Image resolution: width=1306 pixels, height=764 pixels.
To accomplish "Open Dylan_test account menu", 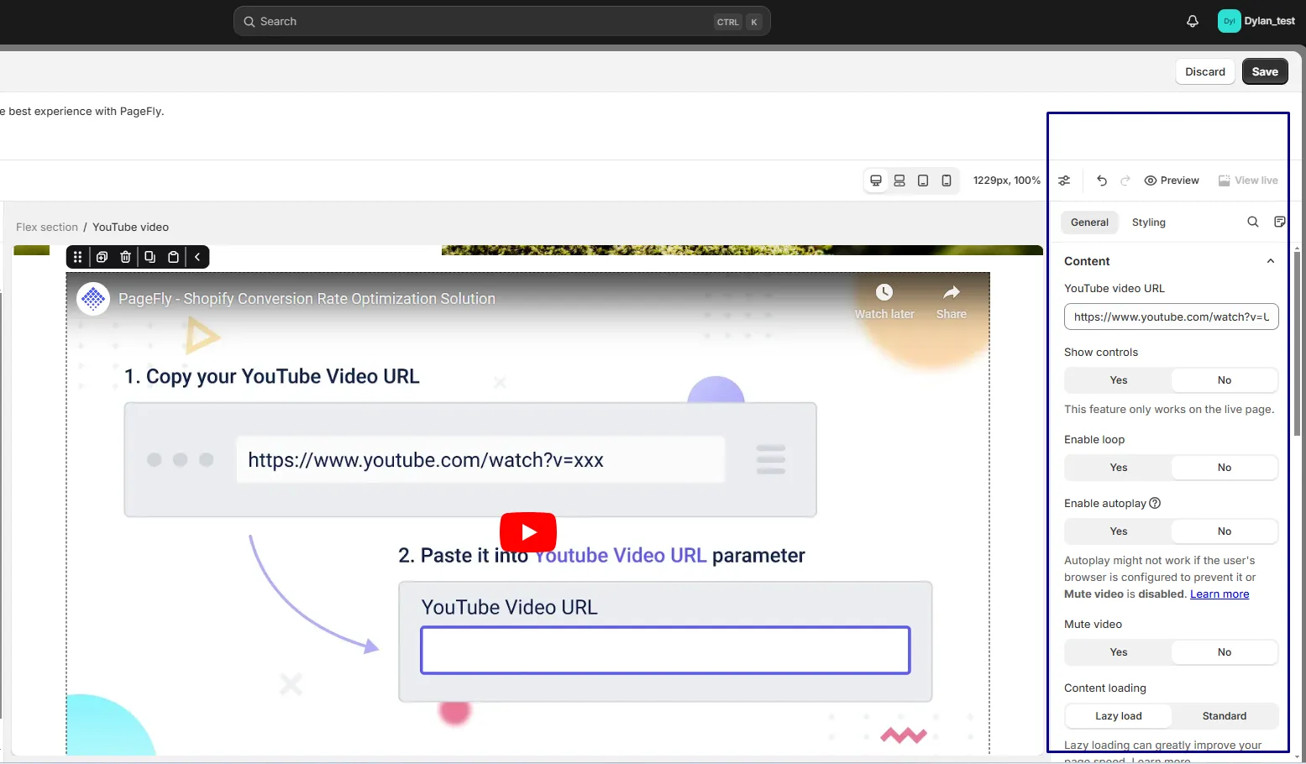I will click(1256, 21).
